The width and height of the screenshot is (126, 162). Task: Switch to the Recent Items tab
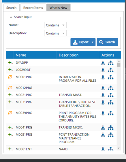(x=33, y=8)
